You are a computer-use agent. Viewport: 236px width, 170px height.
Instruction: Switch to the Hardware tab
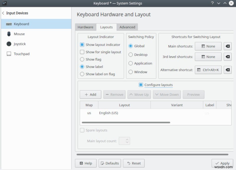click(86, 27)
